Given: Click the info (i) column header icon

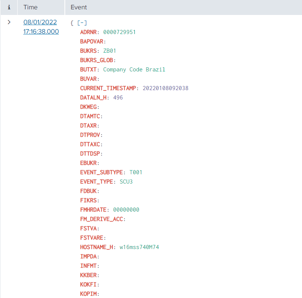Looking at the screenshot, I should 9,7.
